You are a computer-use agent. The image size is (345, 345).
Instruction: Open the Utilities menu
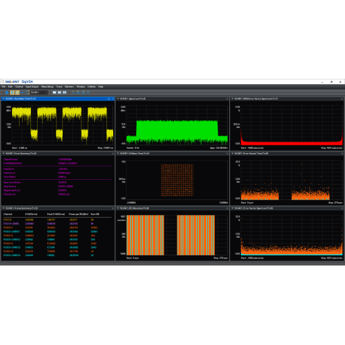tap(92, 87)
